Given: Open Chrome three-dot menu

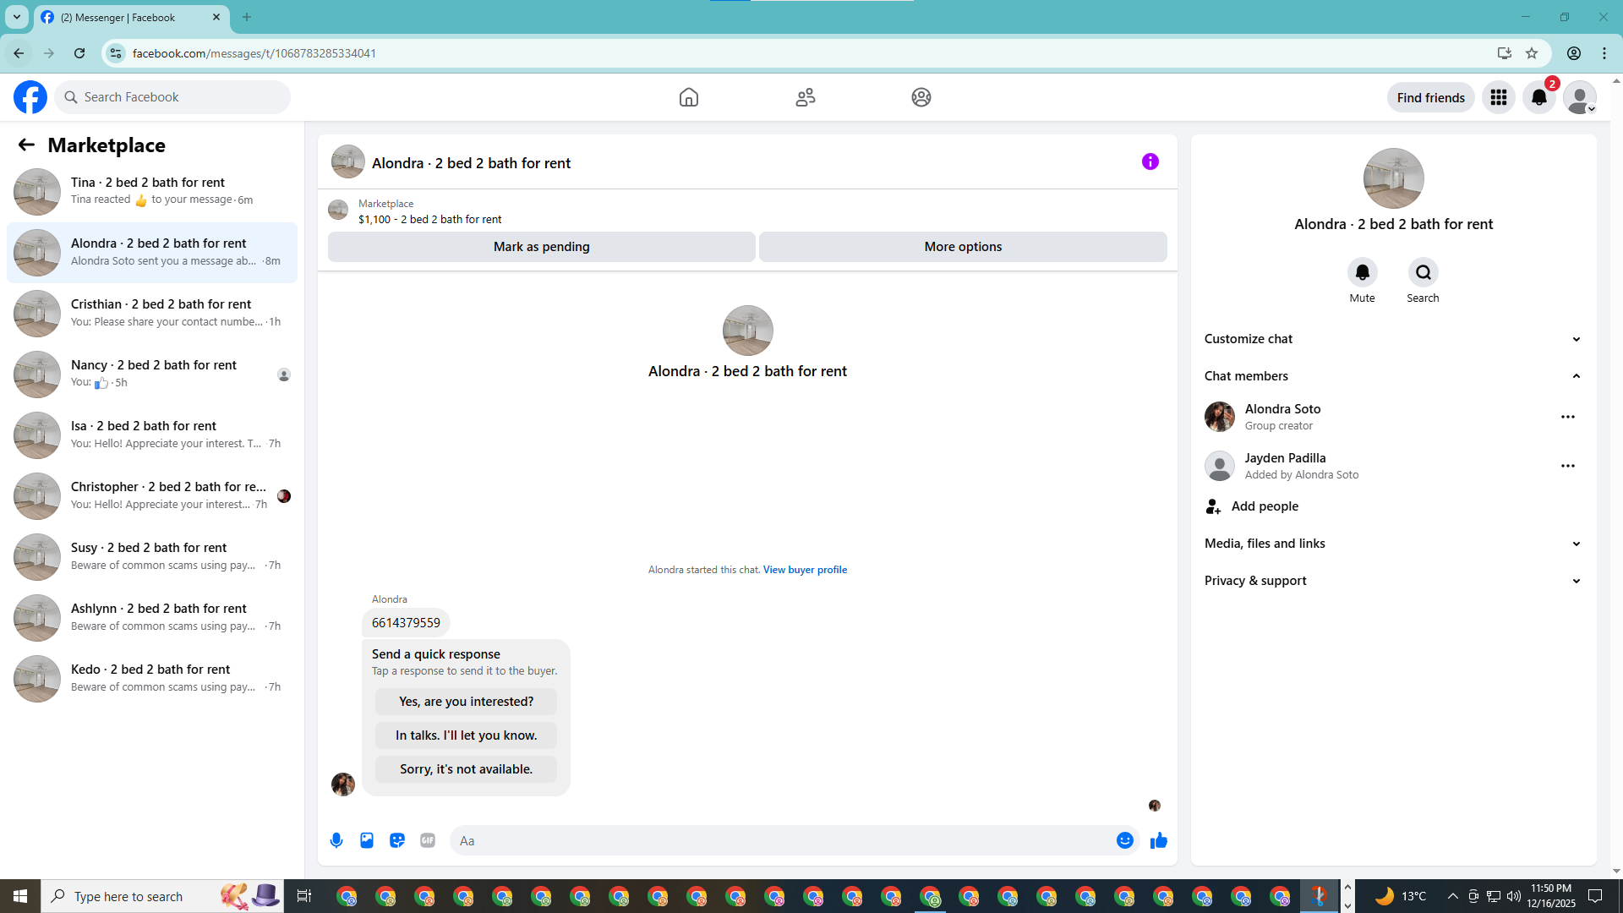Looking at the screenshot, I should pyautogui.click(x=1604, y=53).
